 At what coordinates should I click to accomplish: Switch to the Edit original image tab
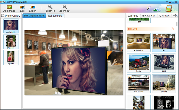(x=34, y=16)
